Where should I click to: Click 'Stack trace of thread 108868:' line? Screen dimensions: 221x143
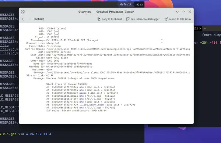pyautogui.click(x=67, y=84)
